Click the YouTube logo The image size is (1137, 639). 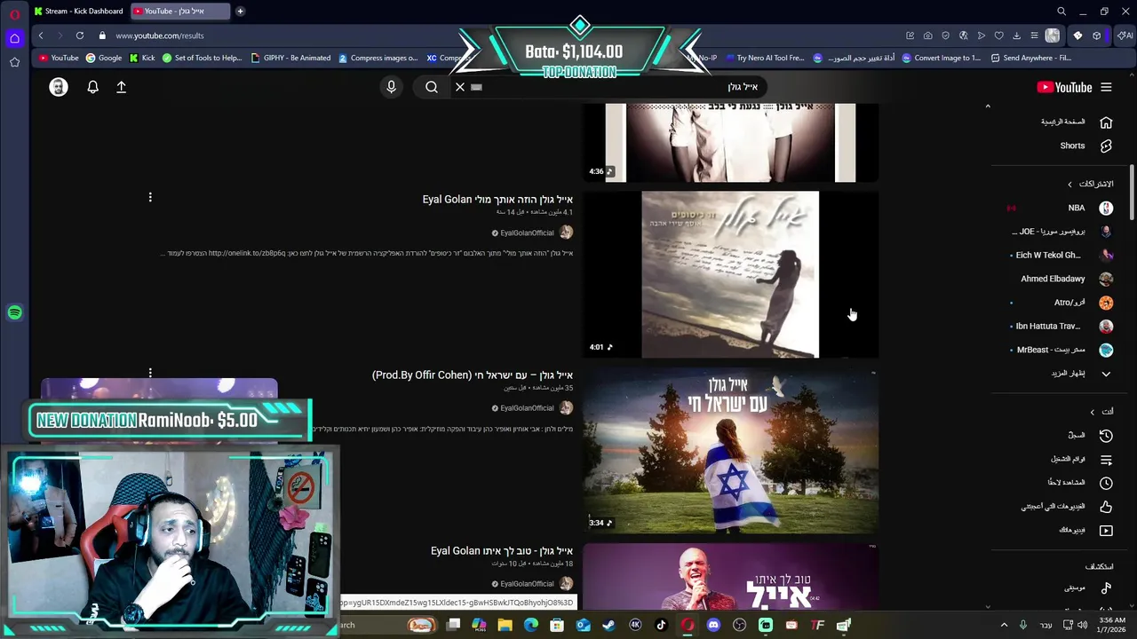point(1064,87)
